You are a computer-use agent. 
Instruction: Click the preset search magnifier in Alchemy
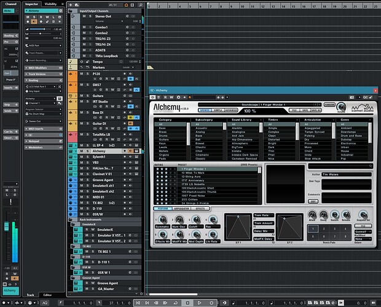click(x=371, y=166)
